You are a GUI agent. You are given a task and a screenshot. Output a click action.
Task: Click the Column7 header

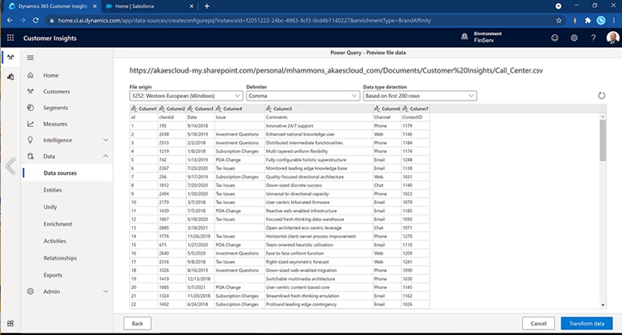point(415,108)
